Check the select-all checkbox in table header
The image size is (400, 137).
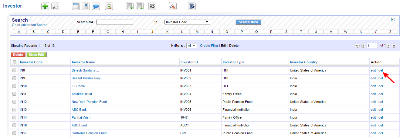point(14,62)
